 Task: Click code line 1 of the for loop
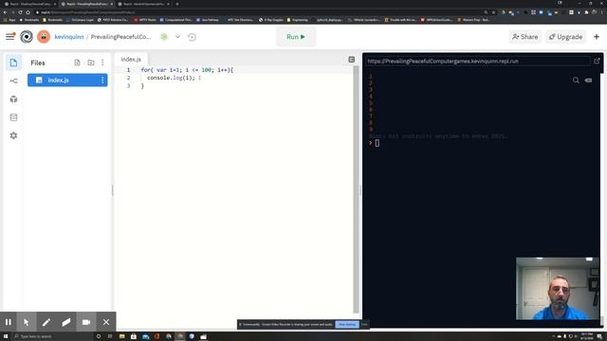pos(187,70)
